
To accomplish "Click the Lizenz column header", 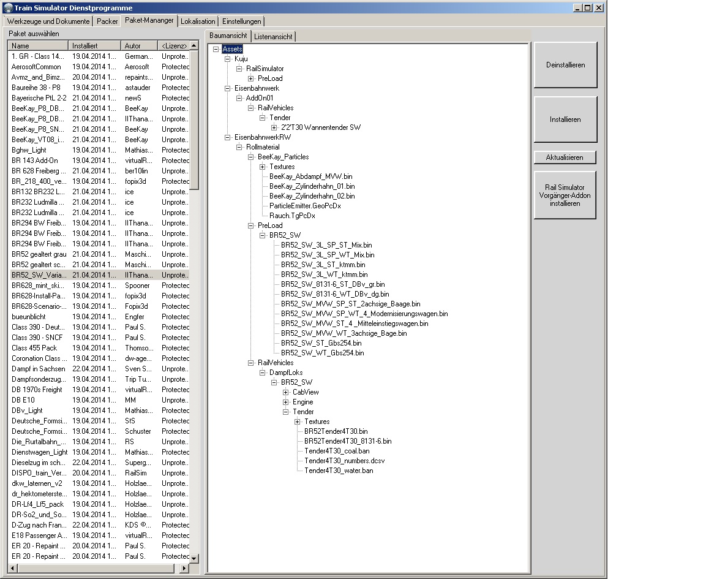I will click(174, 45).
